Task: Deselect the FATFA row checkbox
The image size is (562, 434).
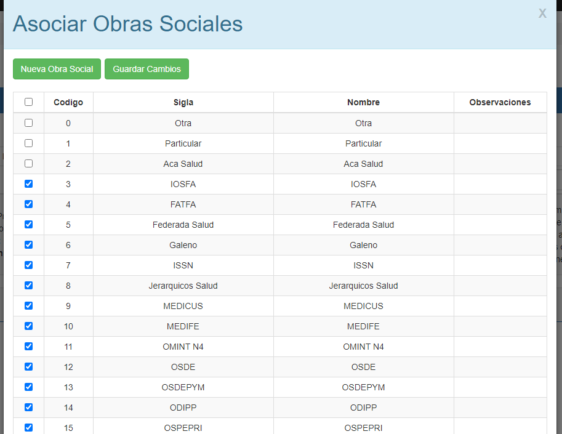Action: (x=28, y=204)
